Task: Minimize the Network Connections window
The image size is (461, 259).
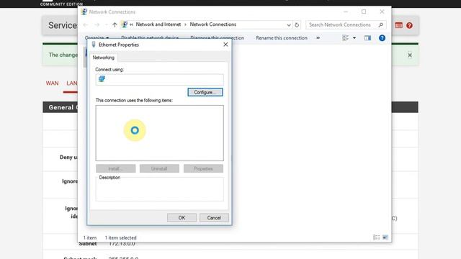Action: [x=346, y=12]
